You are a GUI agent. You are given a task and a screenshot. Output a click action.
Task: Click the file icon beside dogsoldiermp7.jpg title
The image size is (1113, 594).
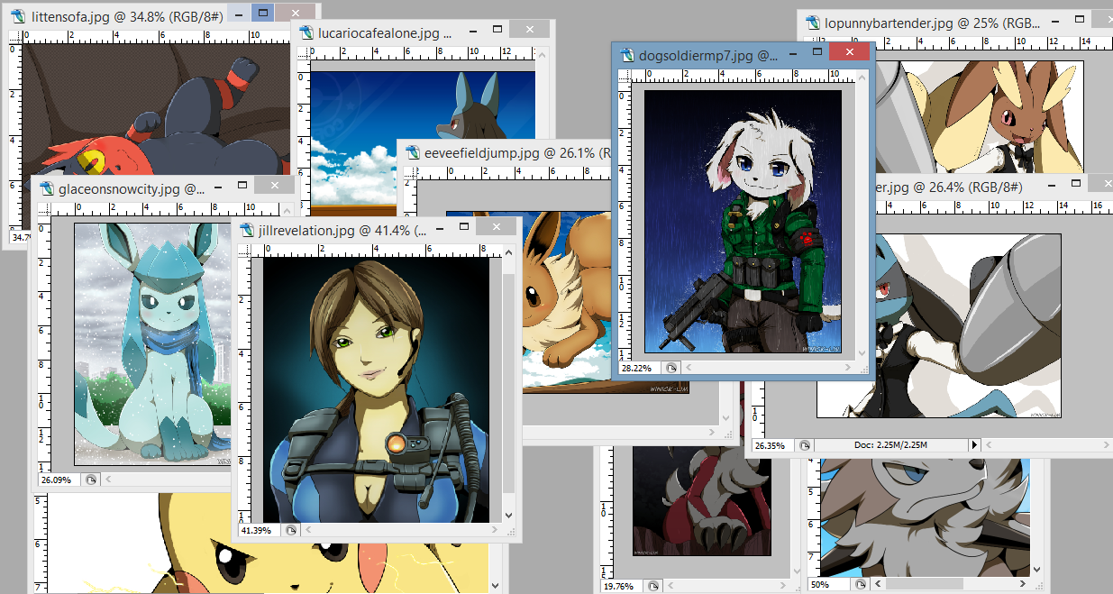click(x=626, y=56)
